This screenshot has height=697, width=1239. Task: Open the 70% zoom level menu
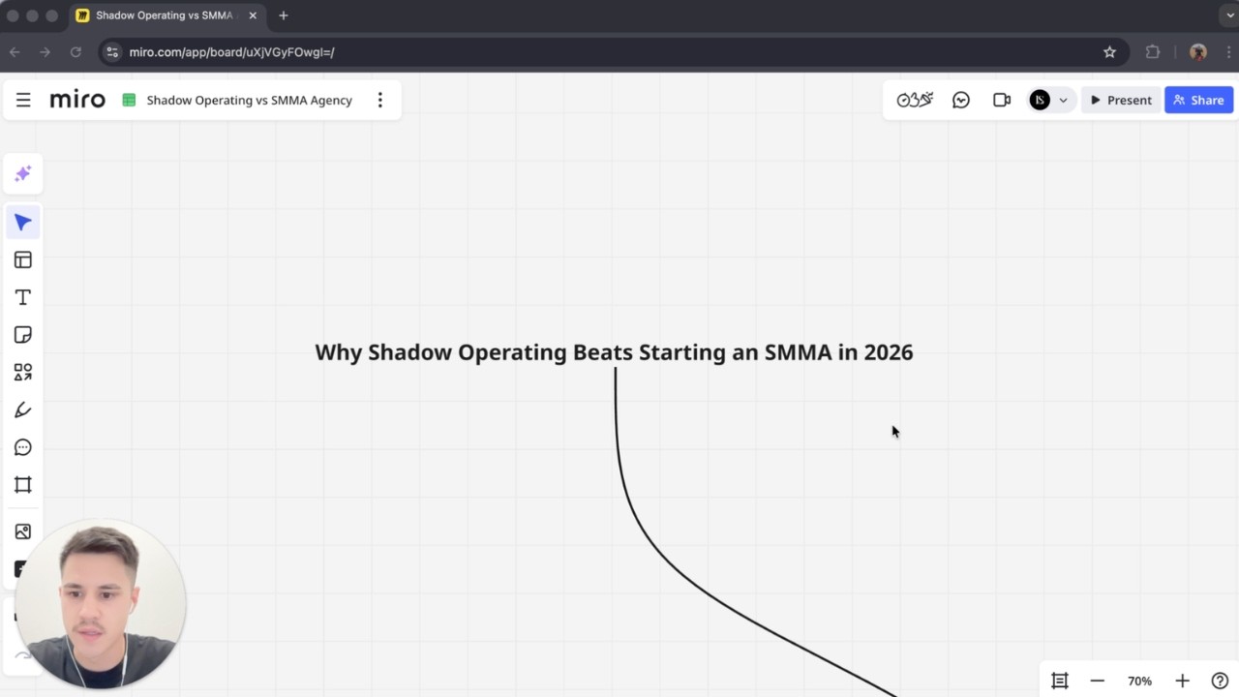coord(1139,681)
